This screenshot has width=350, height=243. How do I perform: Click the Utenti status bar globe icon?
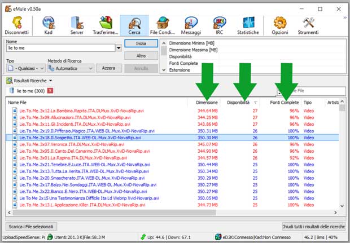coord(50,237)
